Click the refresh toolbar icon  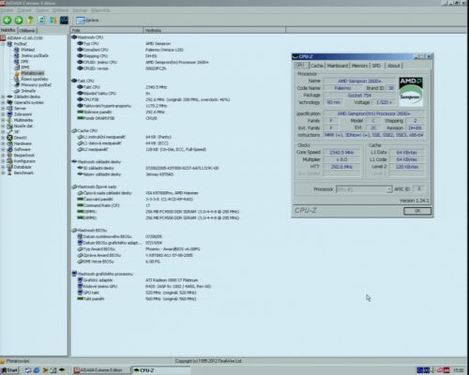pos(41,21)
